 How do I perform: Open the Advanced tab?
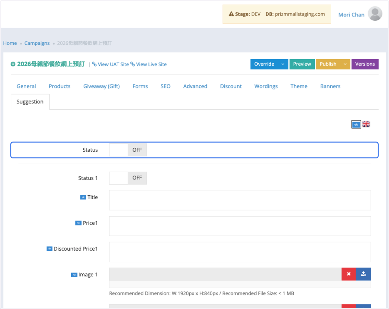pos(195,86)
